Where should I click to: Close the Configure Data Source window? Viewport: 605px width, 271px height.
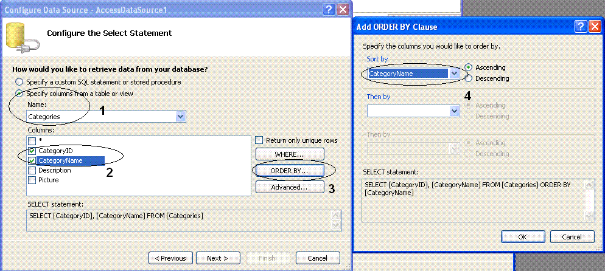[x=343, y=10]
